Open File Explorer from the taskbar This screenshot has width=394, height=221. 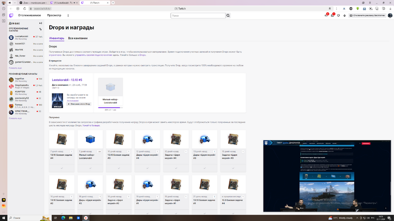pyautogui.click(x=71, y=218)
